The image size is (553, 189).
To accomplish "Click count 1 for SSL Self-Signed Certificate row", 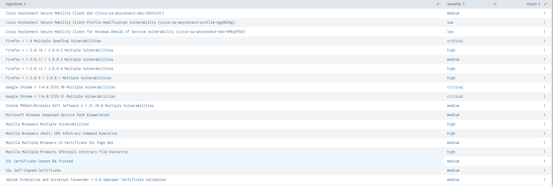I will coord(544,171).
